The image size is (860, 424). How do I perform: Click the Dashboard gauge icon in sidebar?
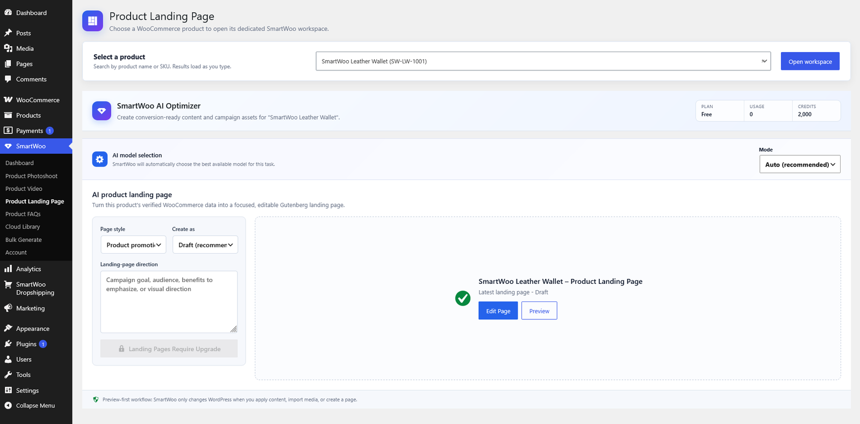click(x=8, y=12)
